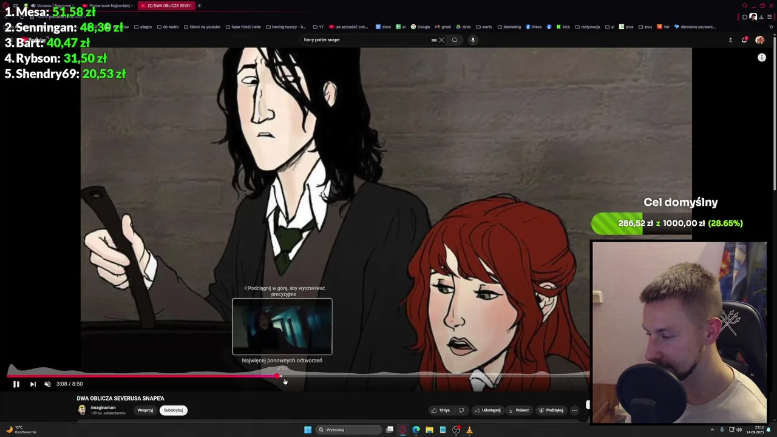Image resolution: width=777 pixels, height=437 pixels.
Task: Start voice search with microphone
Action: tap(473, 40)
